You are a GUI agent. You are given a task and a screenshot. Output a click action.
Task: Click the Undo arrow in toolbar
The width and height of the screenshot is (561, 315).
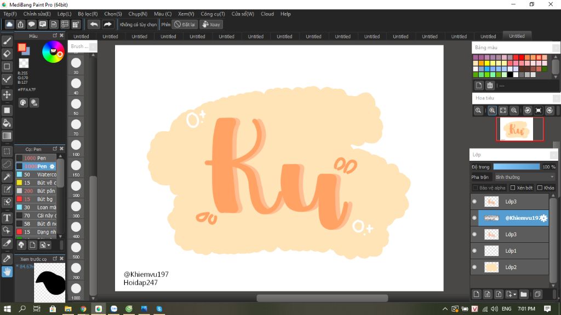tap(94, 24)
